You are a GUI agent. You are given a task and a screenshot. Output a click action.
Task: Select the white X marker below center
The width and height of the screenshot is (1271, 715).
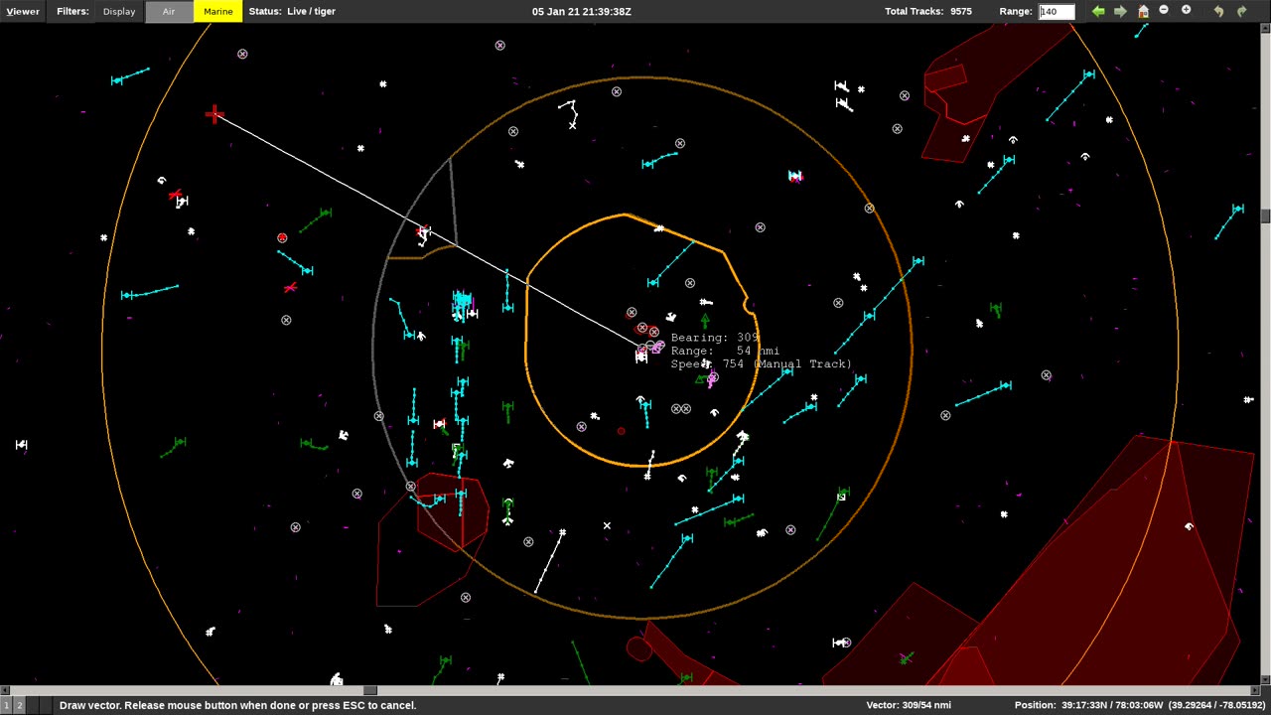[607, 525]
